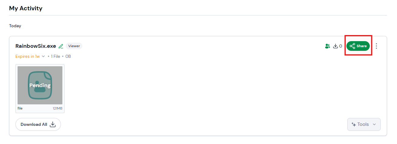Click the Today section label

pyautogui.click(x=15, y=26)
